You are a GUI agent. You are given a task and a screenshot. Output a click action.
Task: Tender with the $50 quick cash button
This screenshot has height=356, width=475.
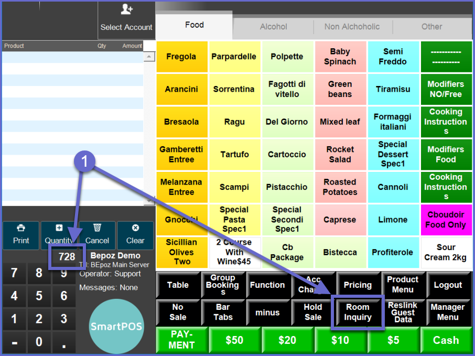(x=234, y=340)
